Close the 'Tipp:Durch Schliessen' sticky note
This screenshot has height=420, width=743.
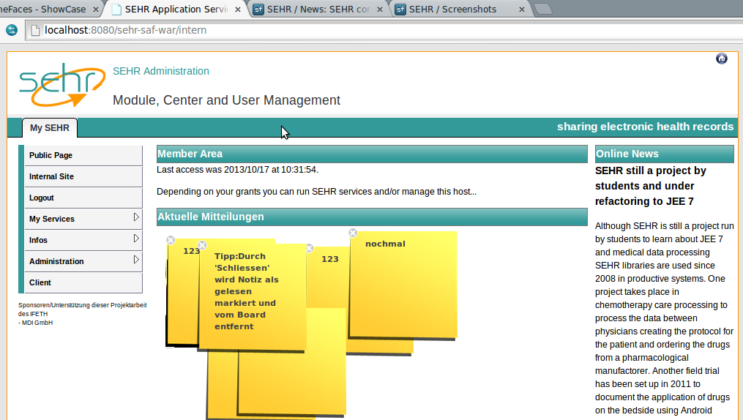(202, 245)
